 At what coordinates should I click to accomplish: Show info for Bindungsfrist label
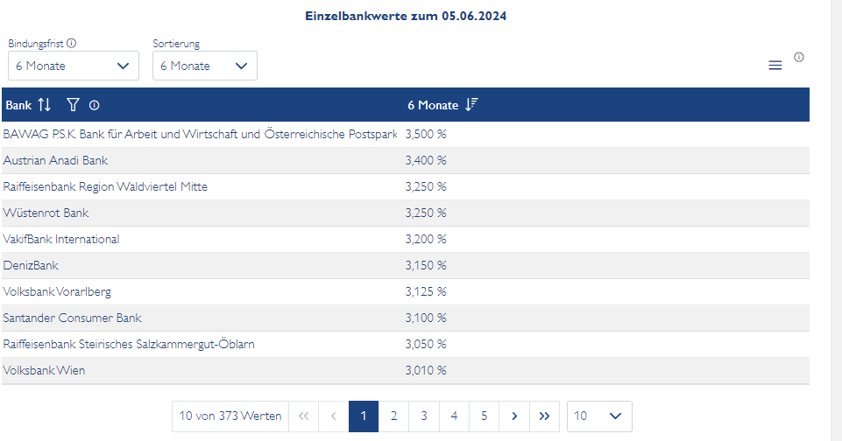pos(72,43)
